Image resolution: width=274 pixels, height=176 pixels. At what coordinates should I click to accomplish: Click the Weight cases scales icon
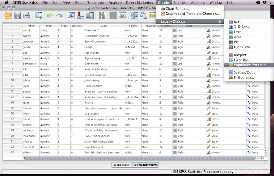click(x=144, y=15)
